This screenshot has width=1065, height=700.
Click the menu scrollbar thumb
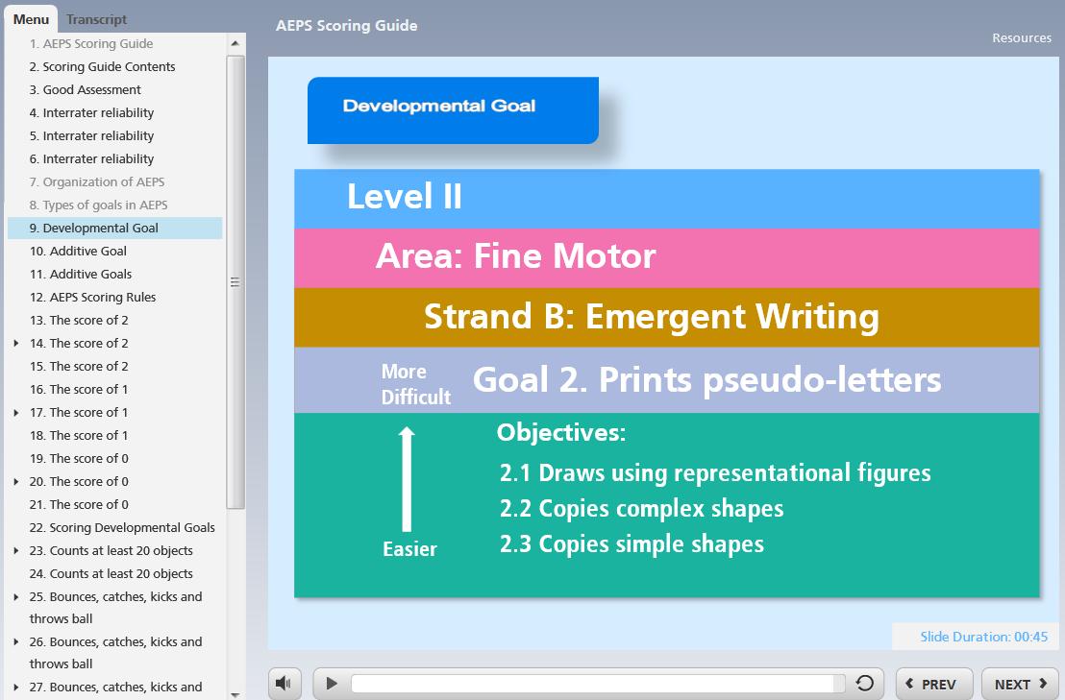tap(235, 282)
